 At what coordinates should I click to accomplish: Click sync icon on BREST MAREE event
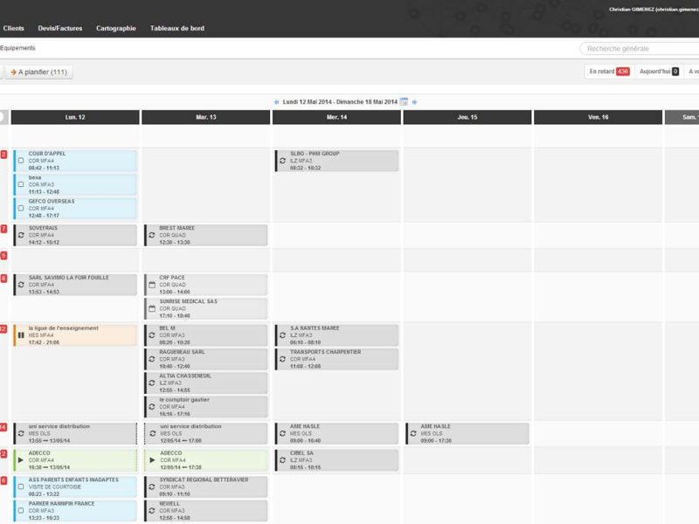pos(151,235)
